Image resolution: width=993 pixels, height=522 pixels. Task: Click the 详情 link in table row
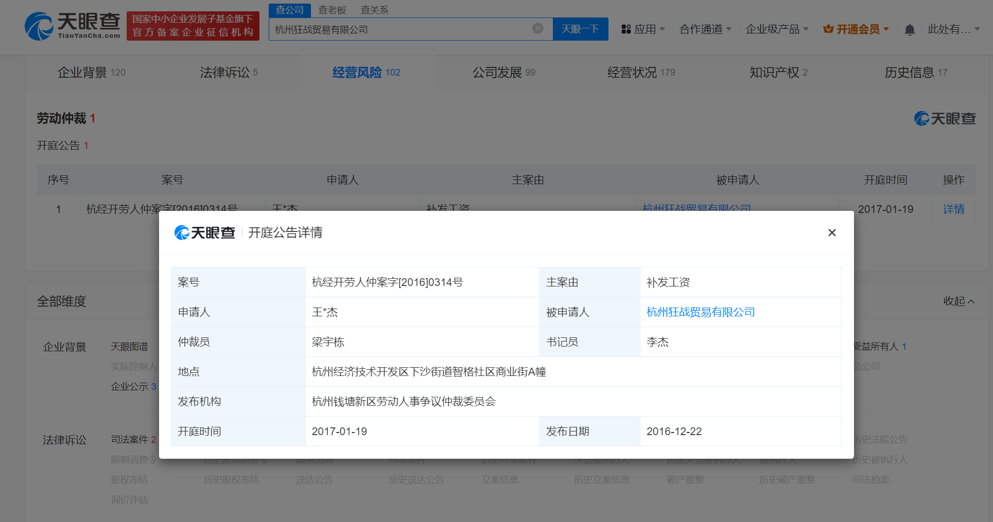(953, 209)
